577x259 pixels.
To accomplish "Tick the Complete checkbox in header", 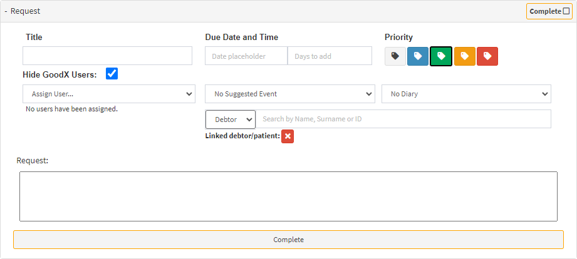I will pyautogui.click(x=566, y=11).
